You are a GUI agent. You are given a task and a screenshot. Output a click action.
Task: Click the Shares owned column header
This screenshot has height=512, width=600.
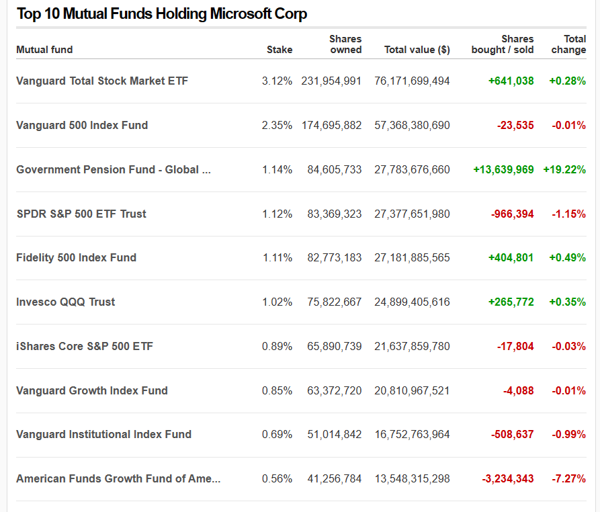click(345, 44)
